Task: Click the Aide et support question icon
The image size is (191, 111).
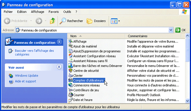Action: point(11,81)
